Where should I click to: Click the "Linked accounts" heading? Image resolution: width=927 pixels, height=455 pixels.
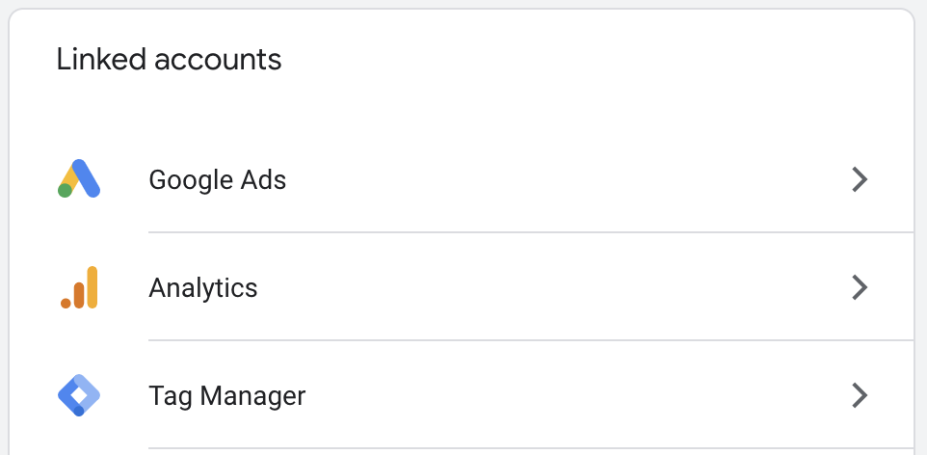(x=169, y=60)
